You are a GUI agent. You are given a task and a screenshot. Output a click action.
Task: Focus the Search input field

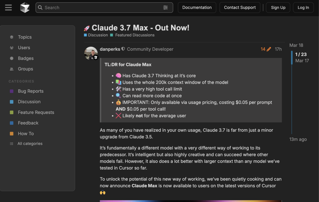(x=103, y=7)
